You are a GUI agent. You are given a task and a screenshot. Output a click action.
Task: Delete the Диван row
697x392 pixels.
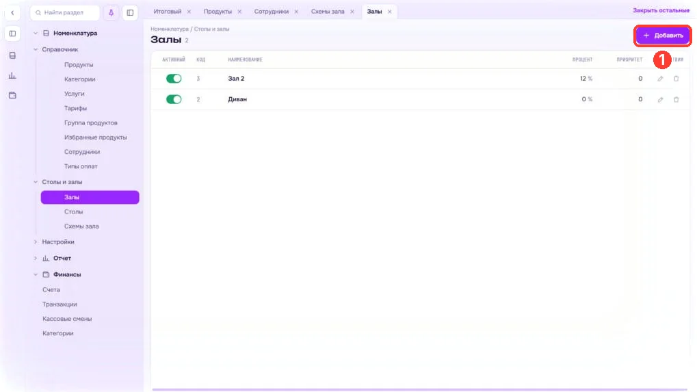[x=676, y=100]
